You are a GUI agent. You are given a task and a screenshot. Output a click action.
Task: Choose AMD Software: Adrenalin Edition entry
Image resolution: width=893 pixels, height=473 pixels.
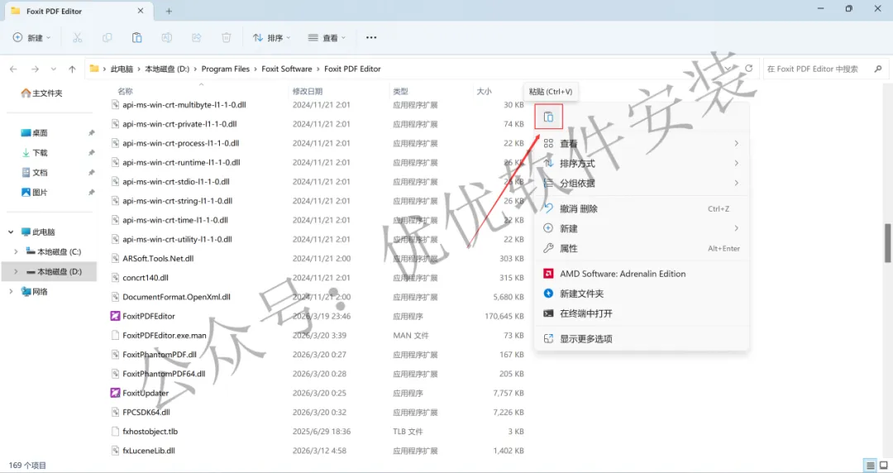pyautogui.click(x=642, y=274)
